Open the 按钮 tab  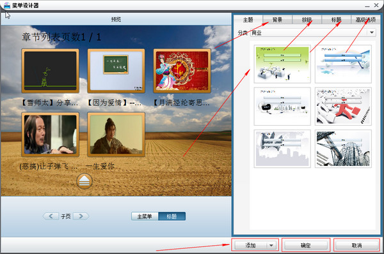[x=307, y=20]
